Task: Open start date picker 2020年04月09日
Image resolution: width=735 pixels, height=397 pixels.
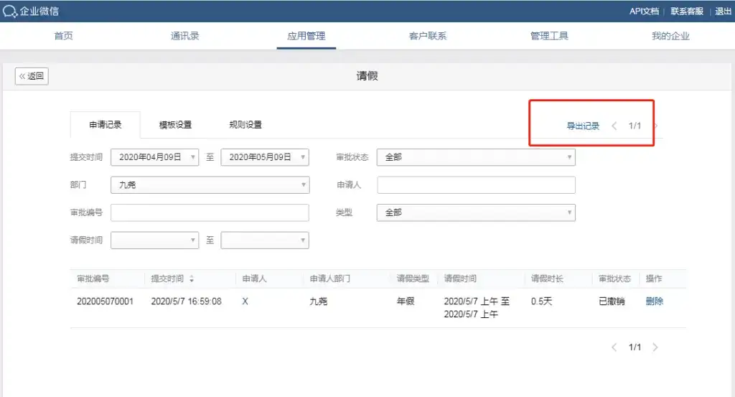Action: 154,157
